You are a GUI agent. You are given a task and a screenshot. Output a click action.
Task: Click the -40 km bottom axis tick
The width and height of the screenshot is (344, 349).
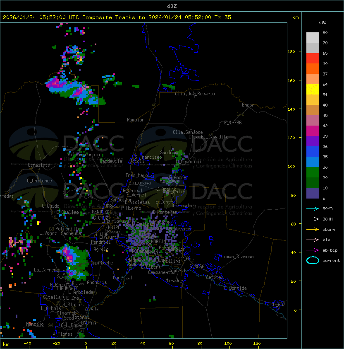[x=28, y=344]
